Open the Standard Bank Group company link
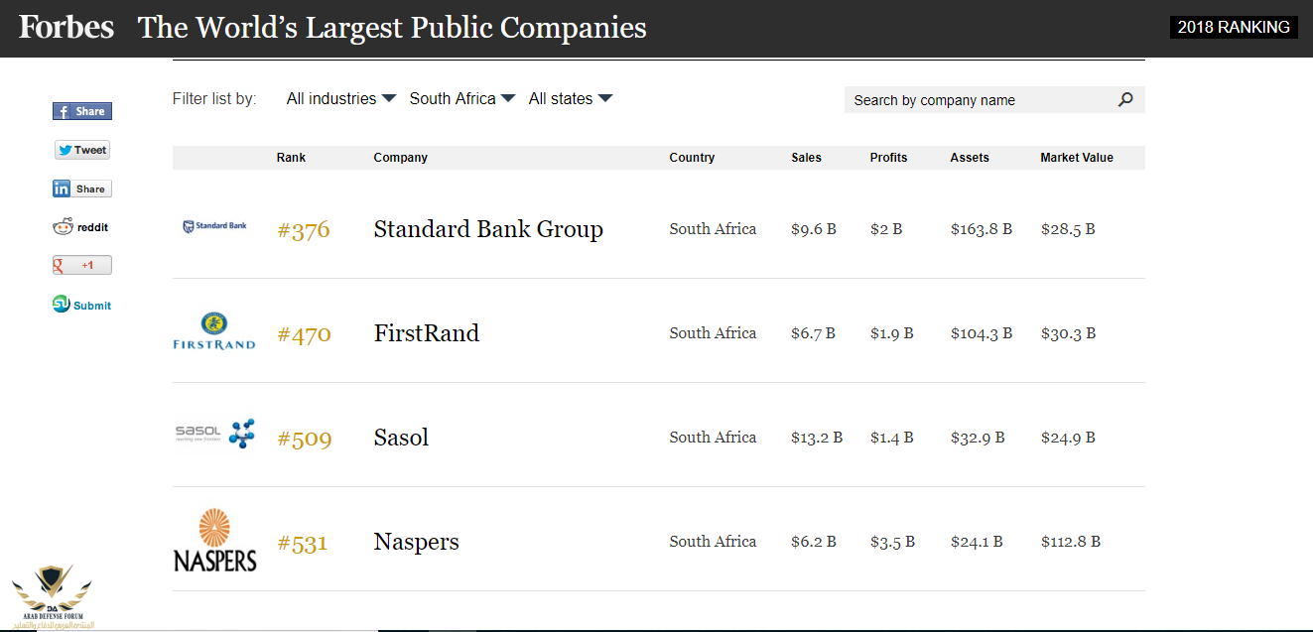Image resolution: width=1313 pixels, height=632 pixels. coord(488,229)
